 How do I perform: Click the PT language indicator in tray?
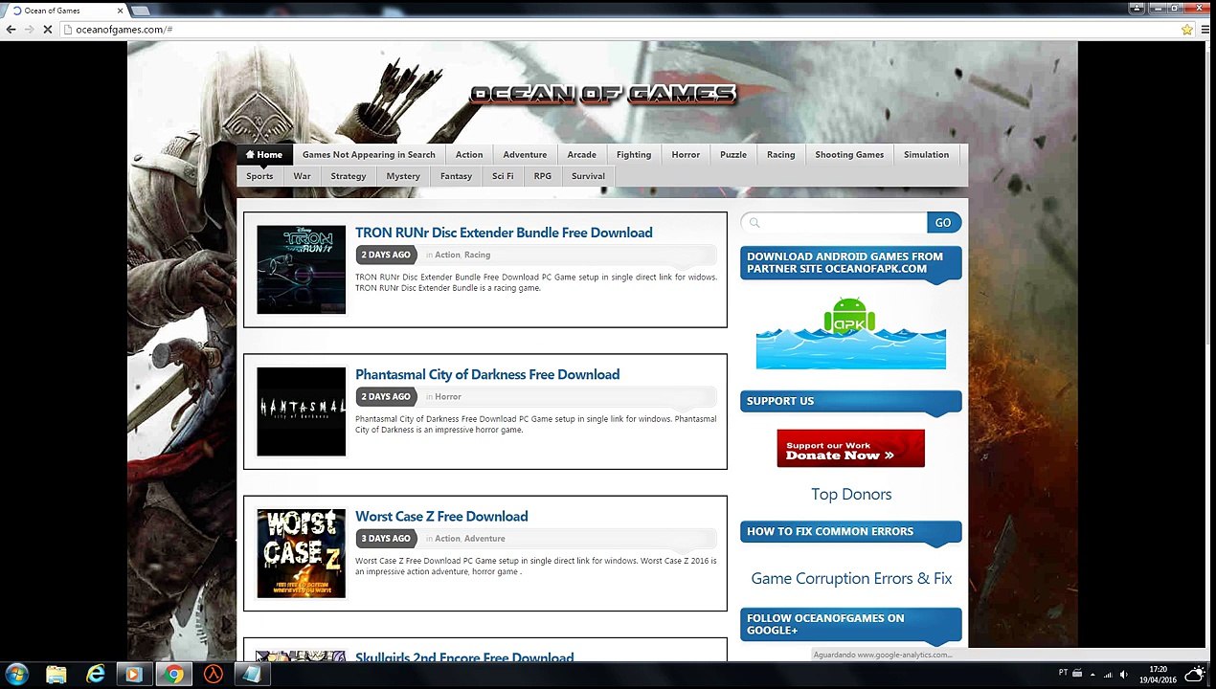[1064, 674]
